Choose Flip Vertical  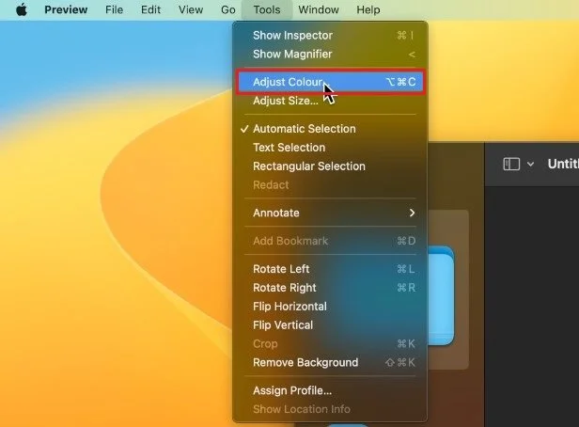pos(331,325)
